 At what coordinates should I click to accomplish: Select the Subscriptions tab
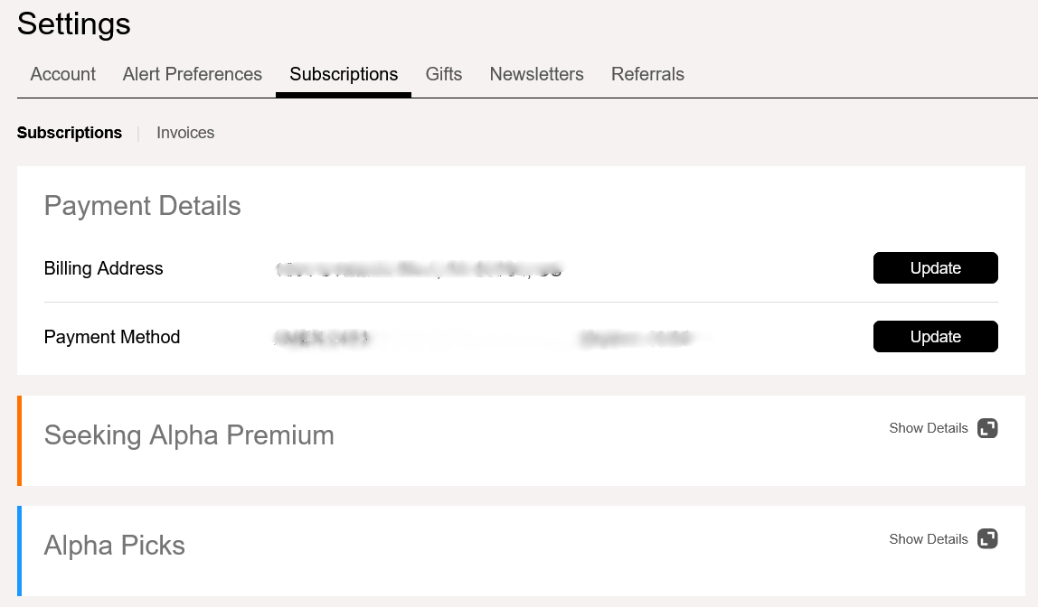coord(344,74)
